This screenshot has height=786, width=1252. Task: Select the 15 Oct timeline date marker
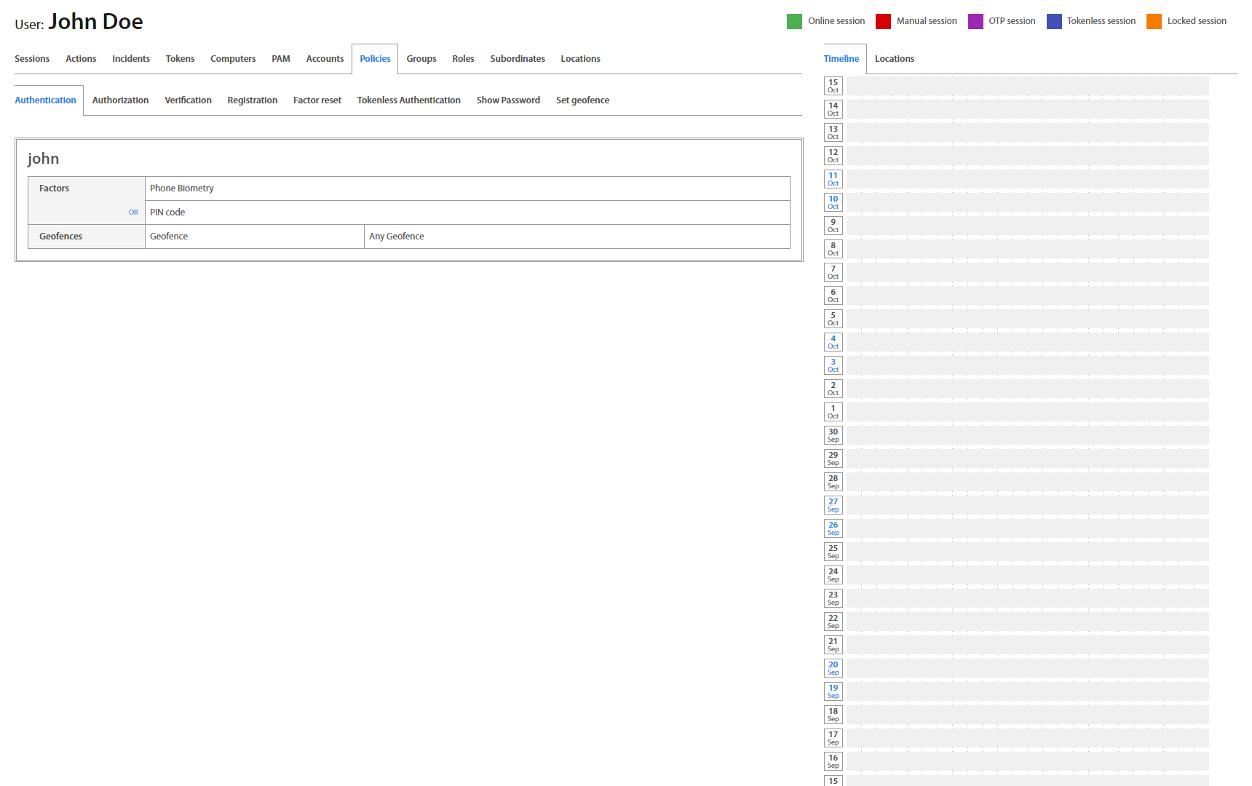click(x=833, y=86)
